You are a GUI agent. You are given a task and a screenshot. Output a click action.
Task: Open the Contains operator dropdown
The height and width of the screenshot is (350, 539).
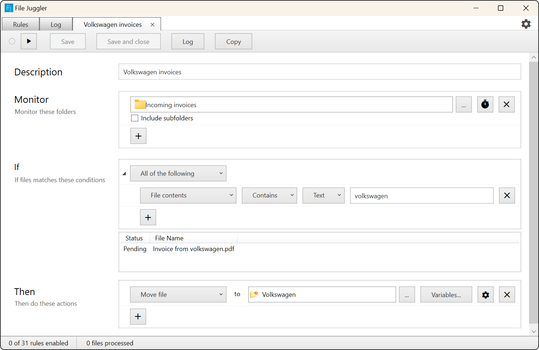tap(269, 196)
